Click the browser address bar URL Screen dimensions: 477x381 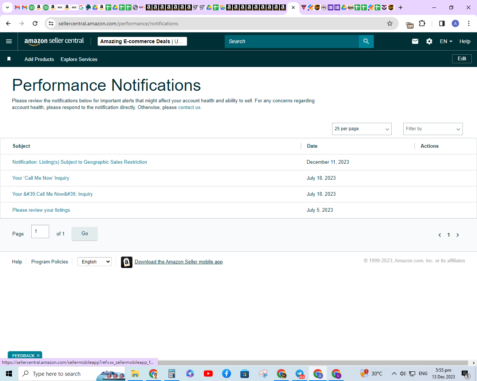(119, 23)
